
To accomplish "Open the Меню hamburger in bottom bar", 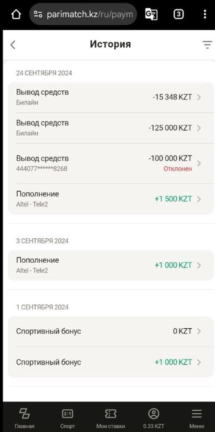I will [x=196, y=418].
